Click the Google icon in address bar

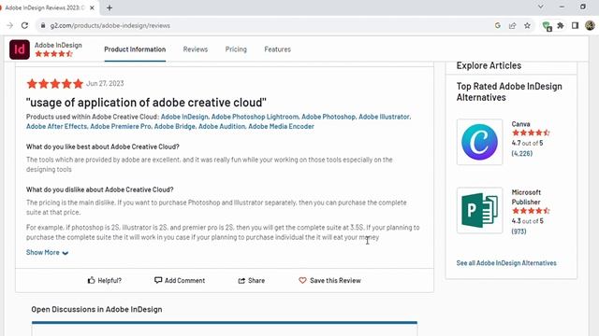coord(497,25)
